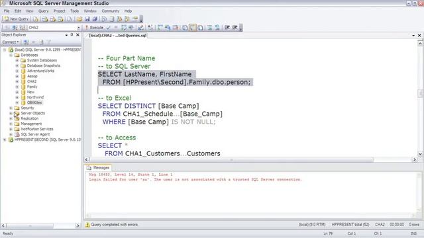Open the Object Explorer window position dropdown

(x=66, y=35)
